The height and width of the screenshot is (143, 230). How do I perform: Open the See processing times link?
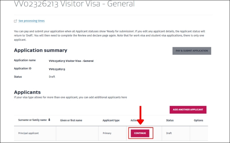point(31,21)
